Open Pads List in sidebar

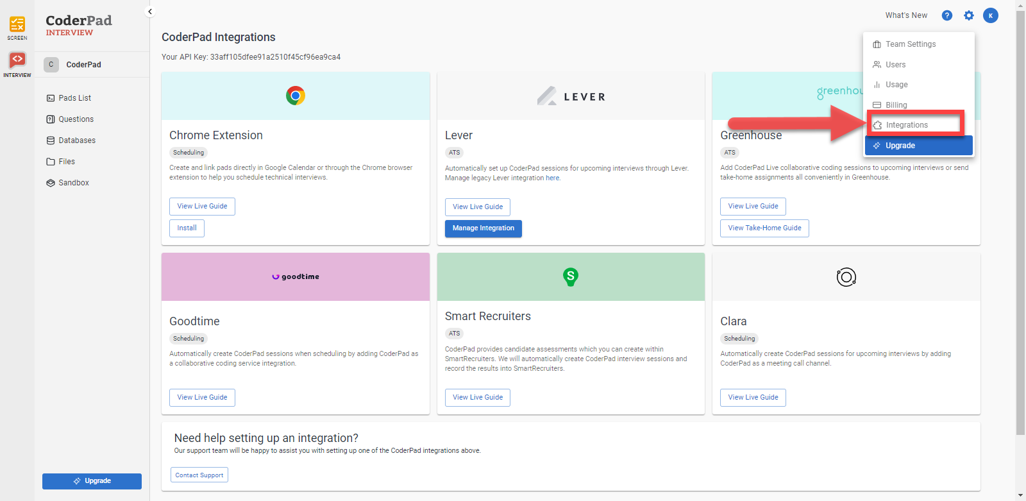(74, 98)
